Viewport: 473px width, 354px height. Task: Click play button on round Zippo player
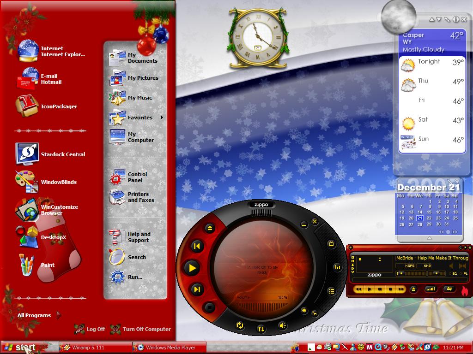click(192, 268)
